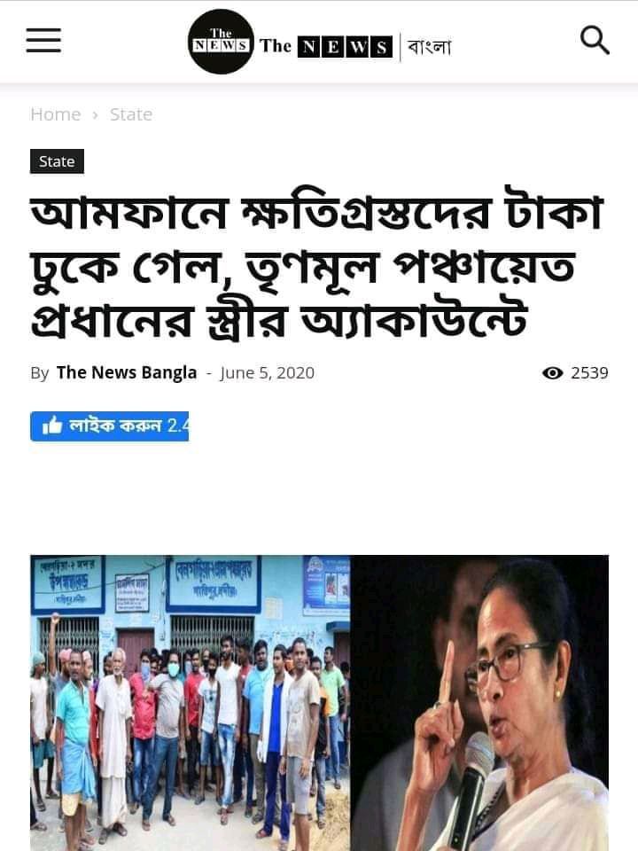This screenshot has width=638, height=851.
Task: Open the State breadcrumb link
Action: click(131, 114)
